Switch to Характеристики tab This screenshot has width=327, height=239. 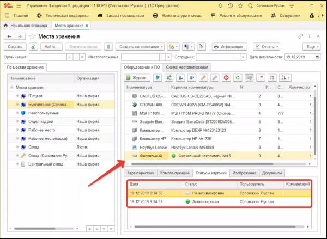coord(141,173)
